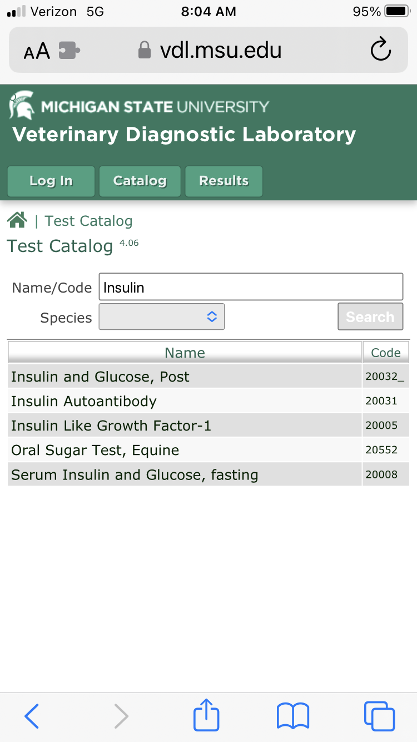
Task: Show open tabs overview icon
Action: coord(379,716)
